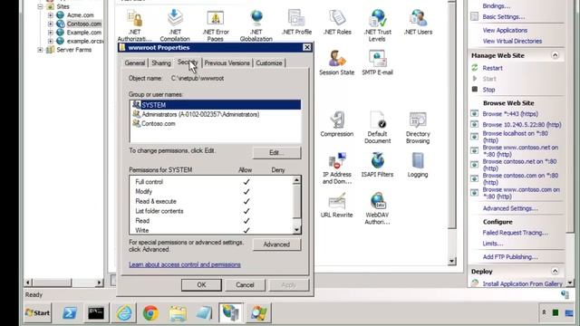Open Directory Browsing feature
This screenshot has height=326, width=580.
418,128
